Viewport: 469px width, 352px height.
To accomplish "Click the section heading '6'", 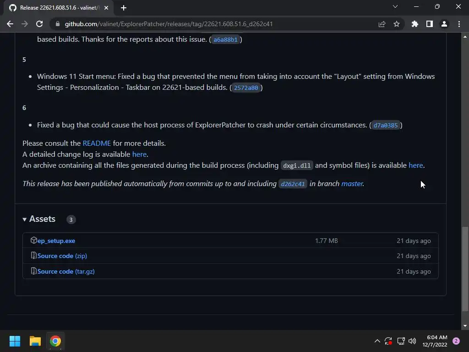I will pyautogui.click(x=24, y=108).
